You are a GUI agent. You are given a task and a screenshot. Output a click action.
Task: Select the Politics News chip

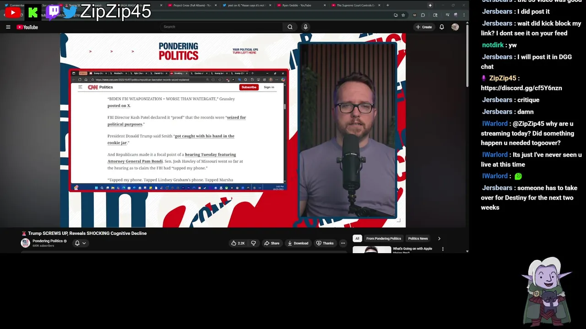point(418,239)
